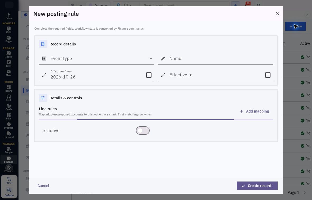Click the Line rules horizontal scrollbar
Screen dimensions: 312x200
tap(155, 120)
